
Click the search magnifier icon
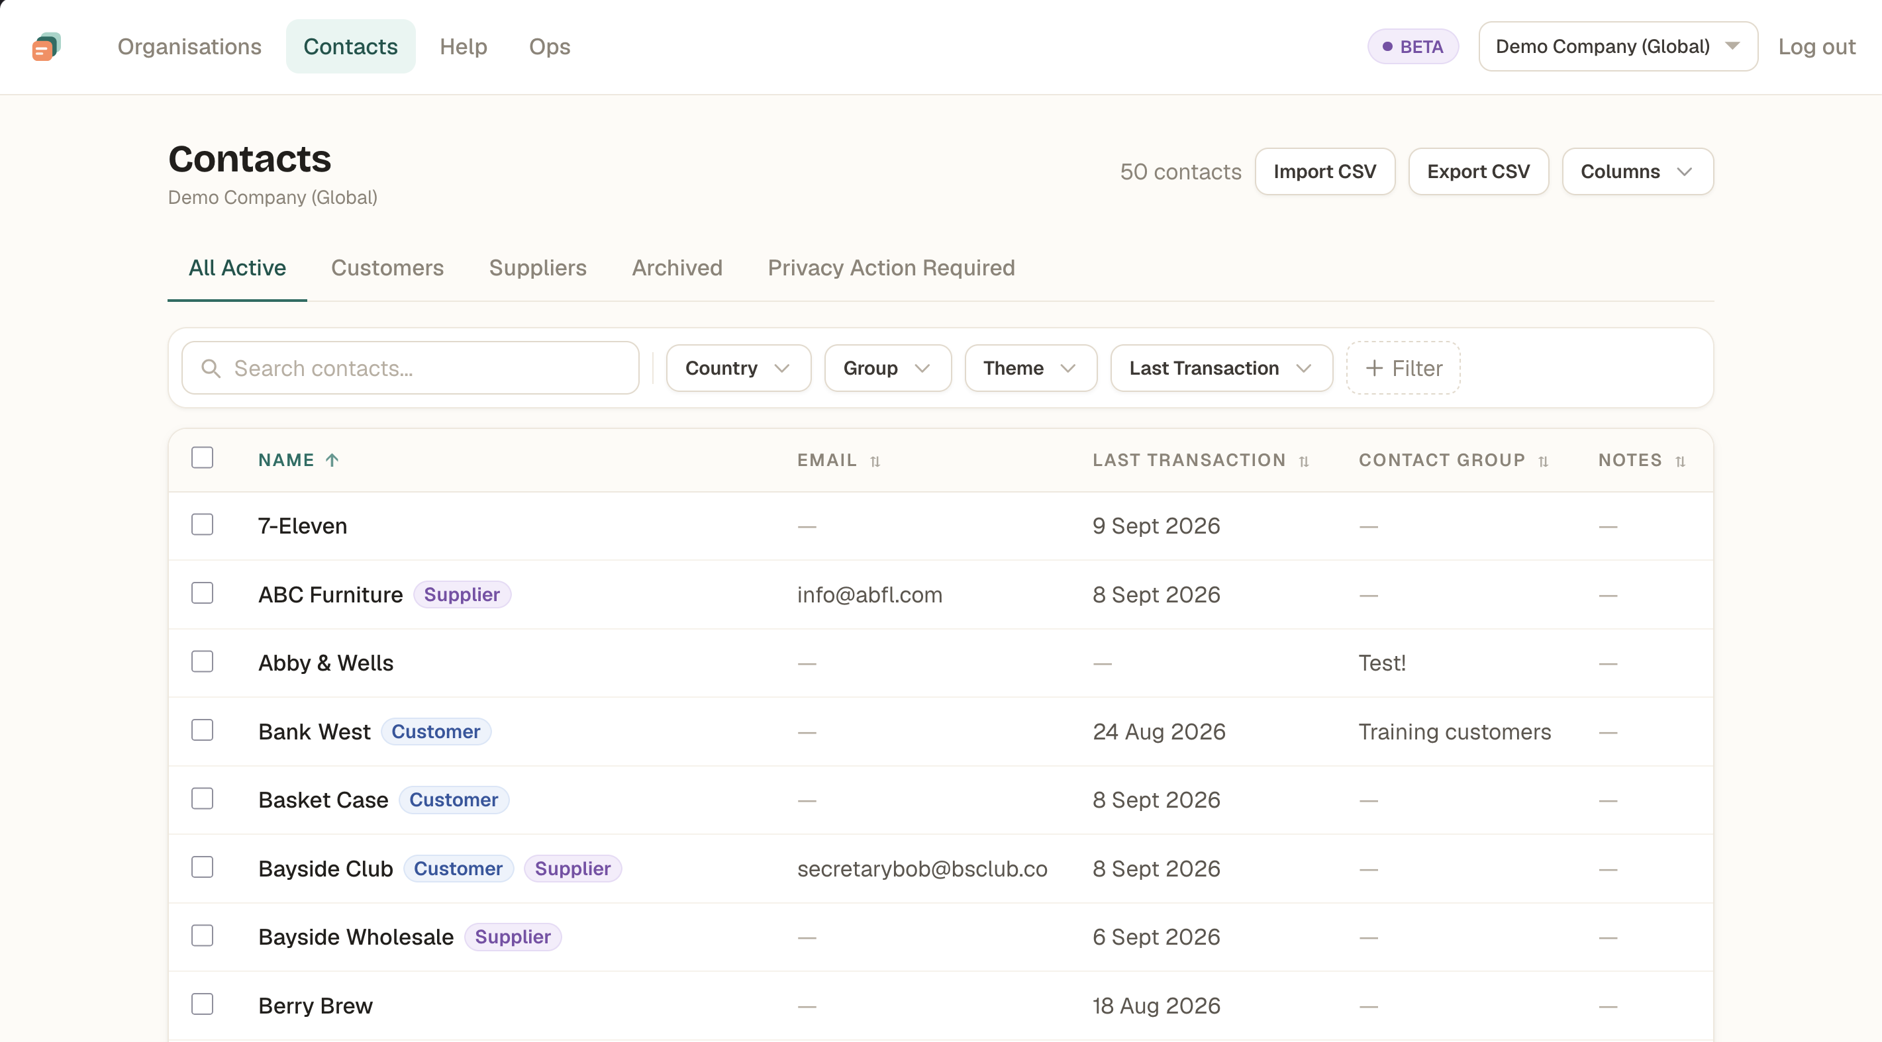[211, 368]
